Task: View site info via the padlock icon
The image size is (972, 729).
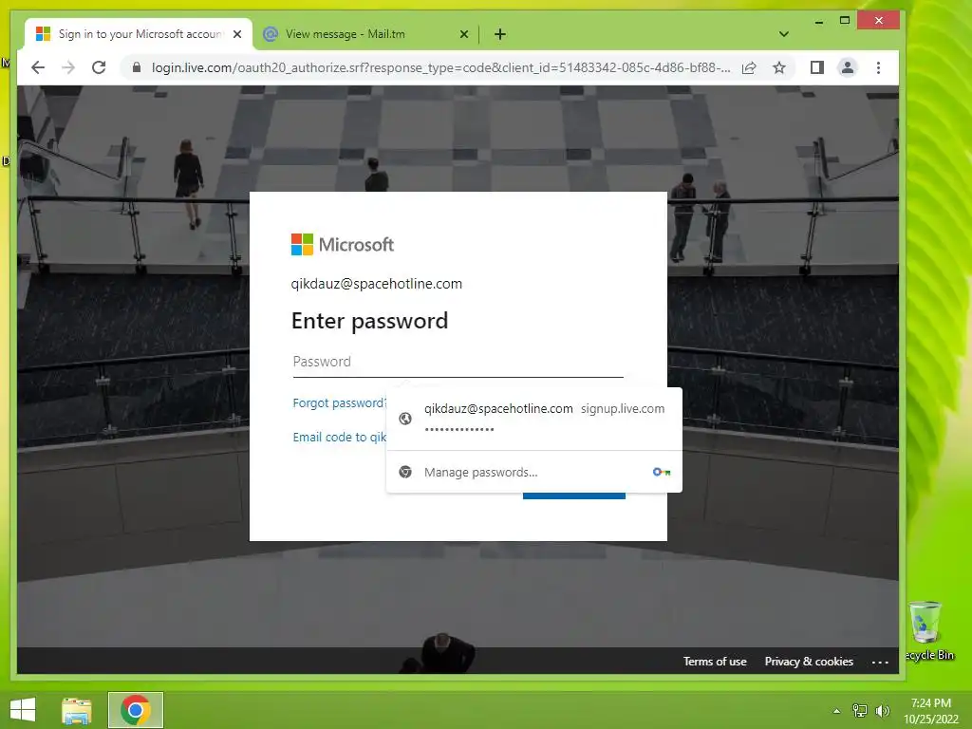Action: (x=137, y=67)
